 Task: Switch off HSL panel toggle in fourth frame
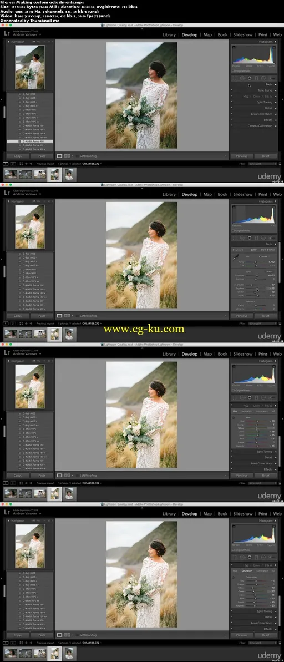tap(232, 564)
